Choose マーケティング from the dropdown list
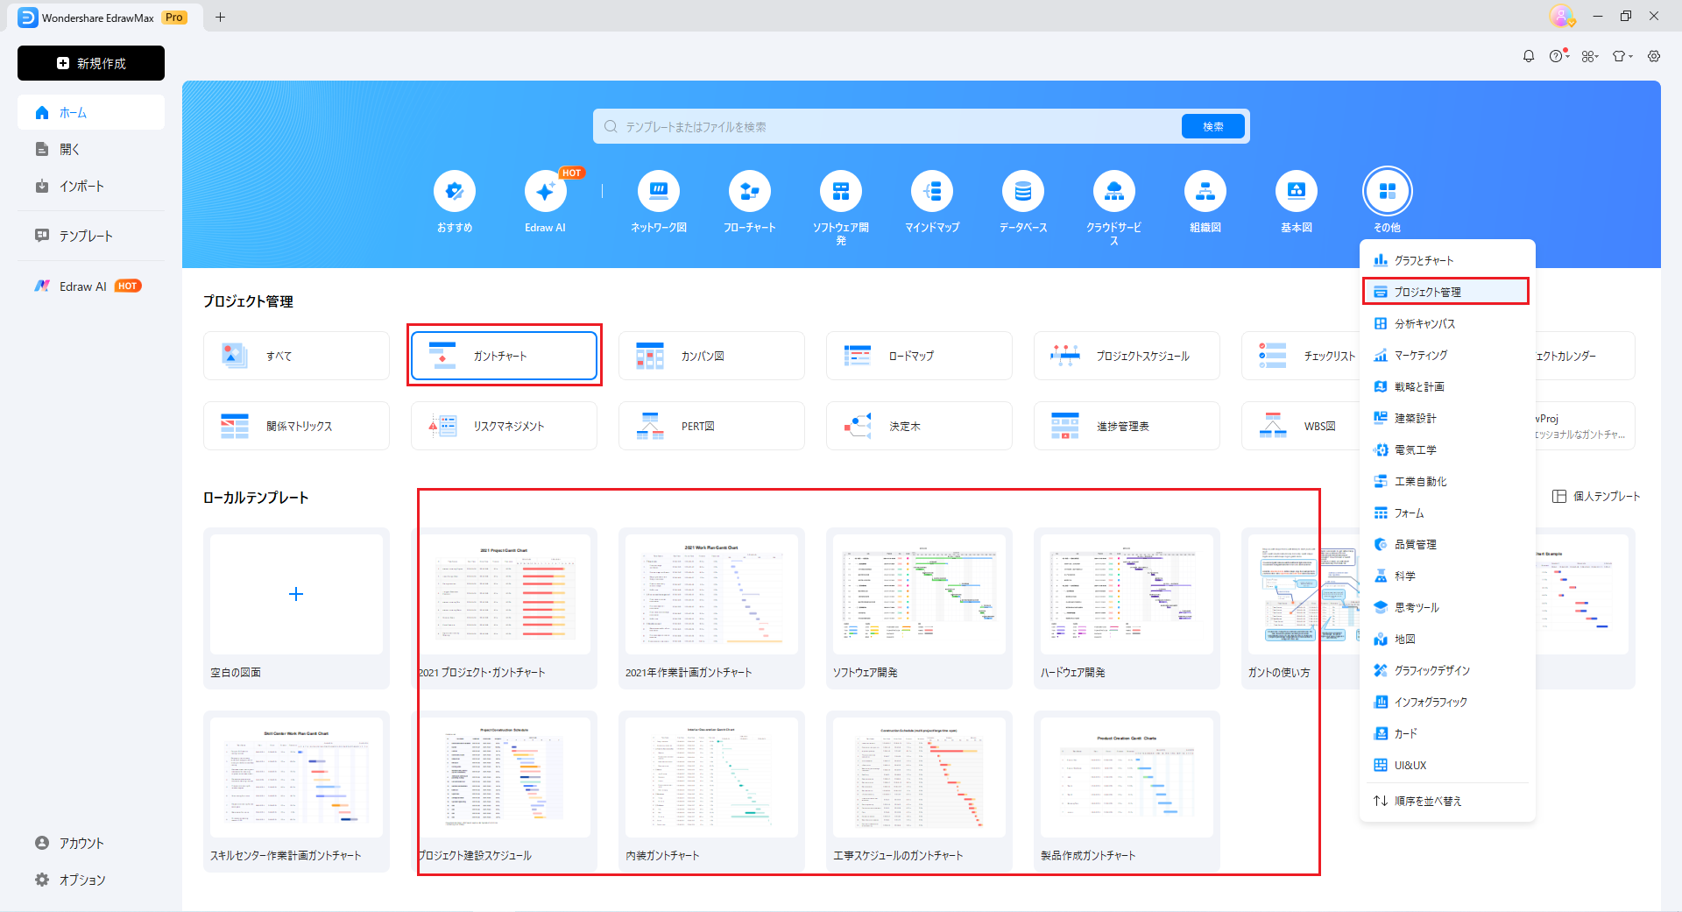The height and width of the screenshot is (912, 1682). pyautogui.click(x=1421, y=355)
